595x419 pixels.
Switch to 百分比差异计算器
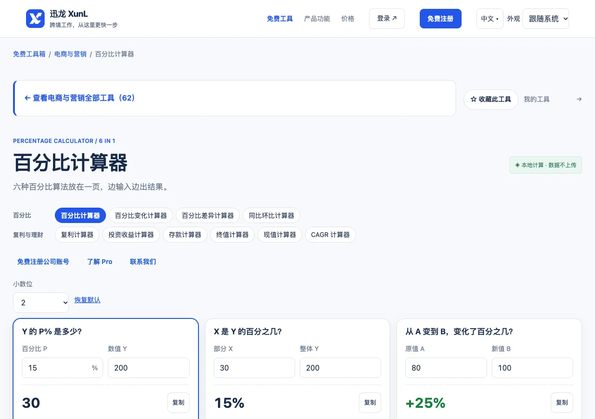(208, 216)
